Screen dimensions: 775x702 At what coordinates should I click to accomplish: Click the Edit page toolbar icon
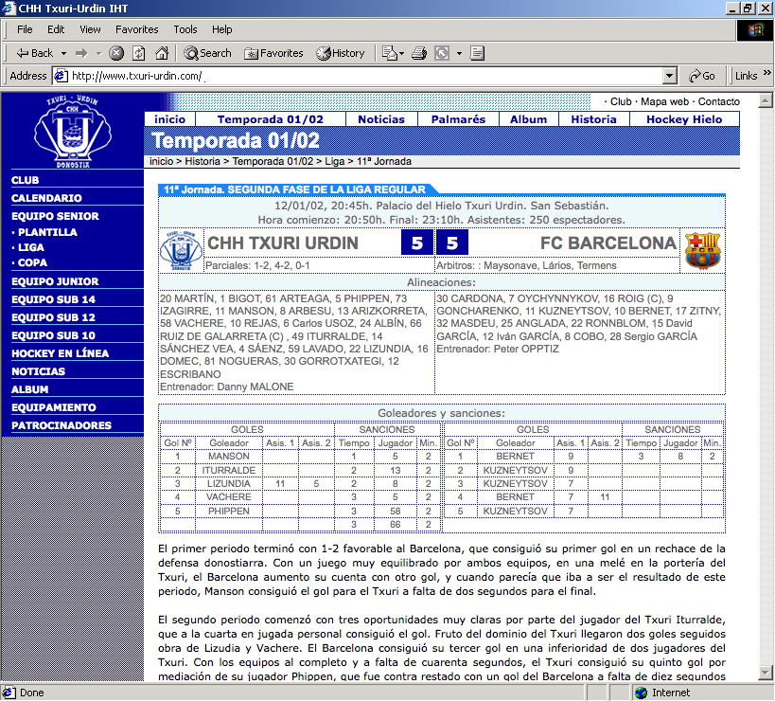442,53
